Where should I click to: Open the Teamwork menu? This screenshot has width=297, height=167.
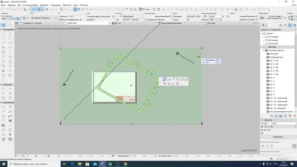click(67, 5)
